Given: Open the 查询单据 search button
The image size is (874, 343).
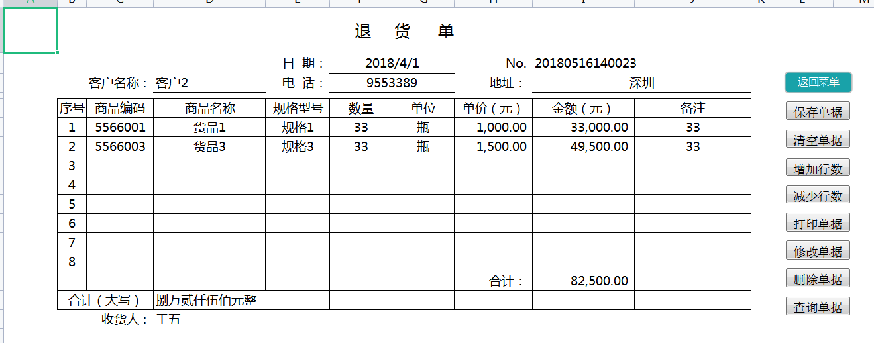Looking at the screenshot, I should click(818, 307).
